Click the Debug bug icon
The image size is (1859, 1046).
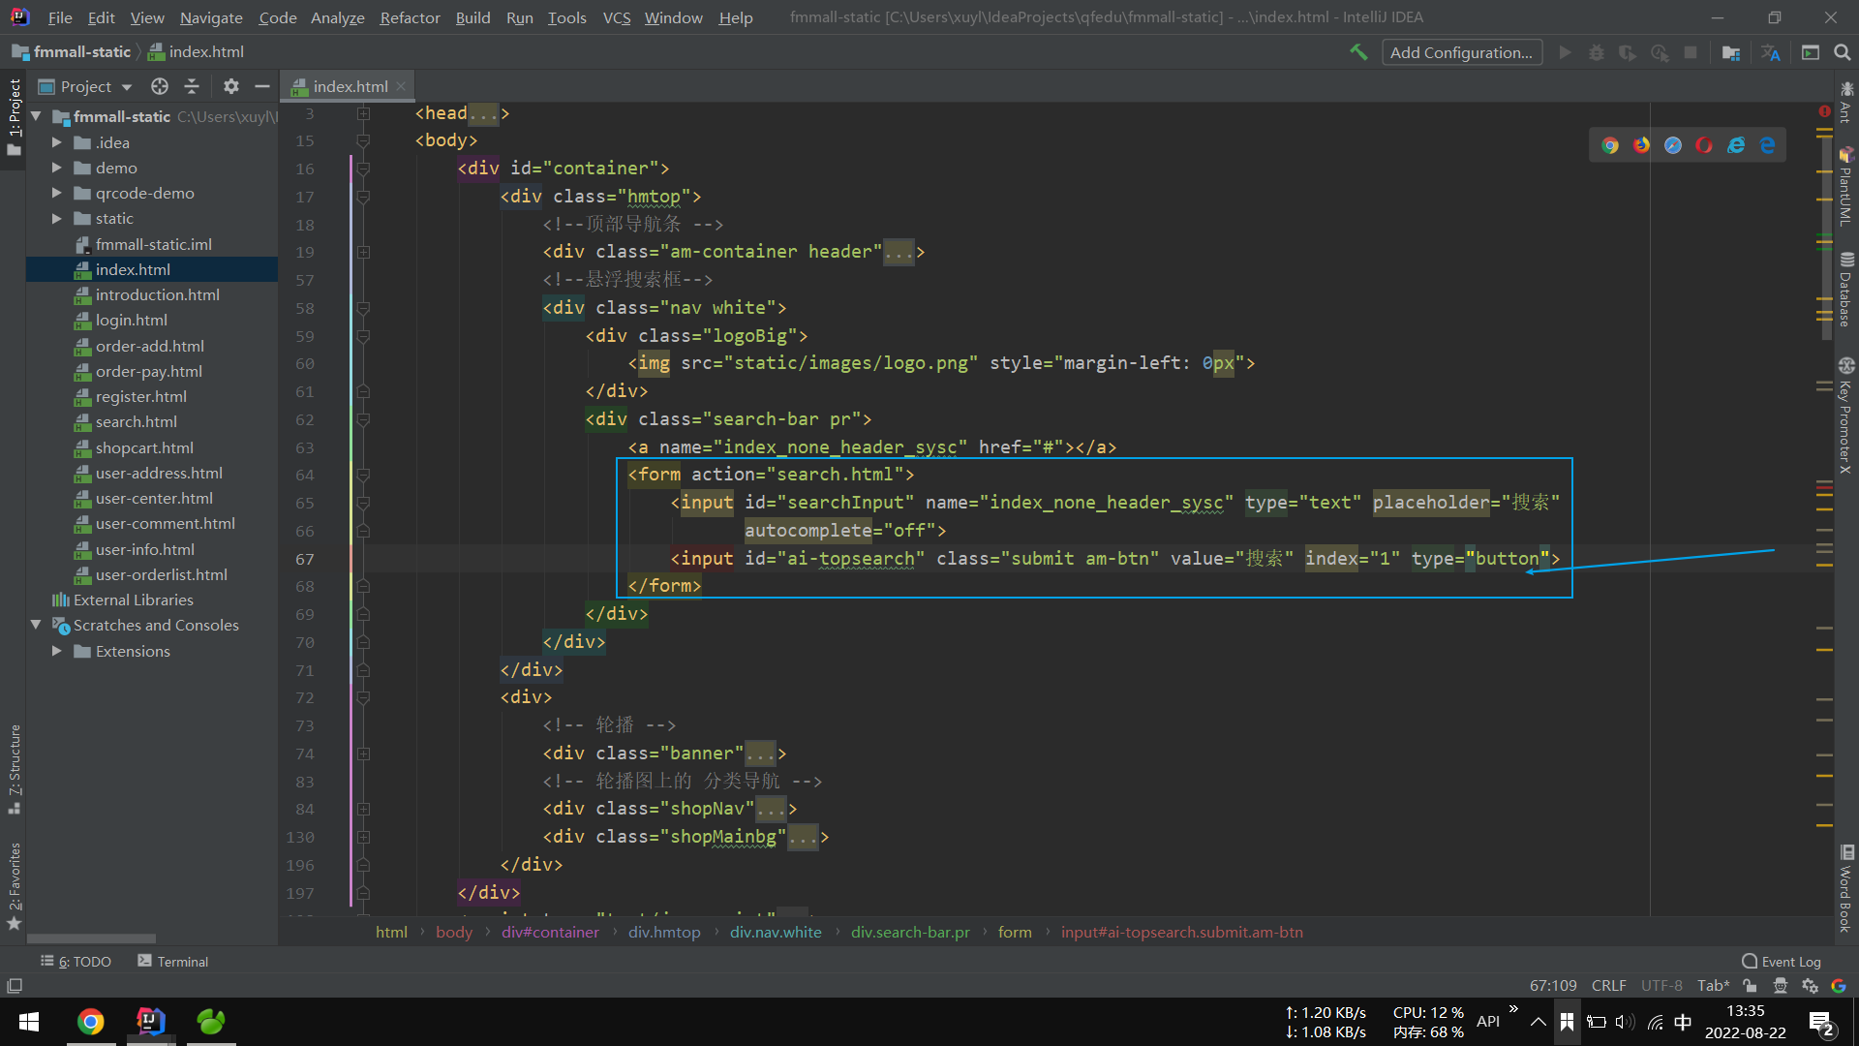click(1597, 52)
